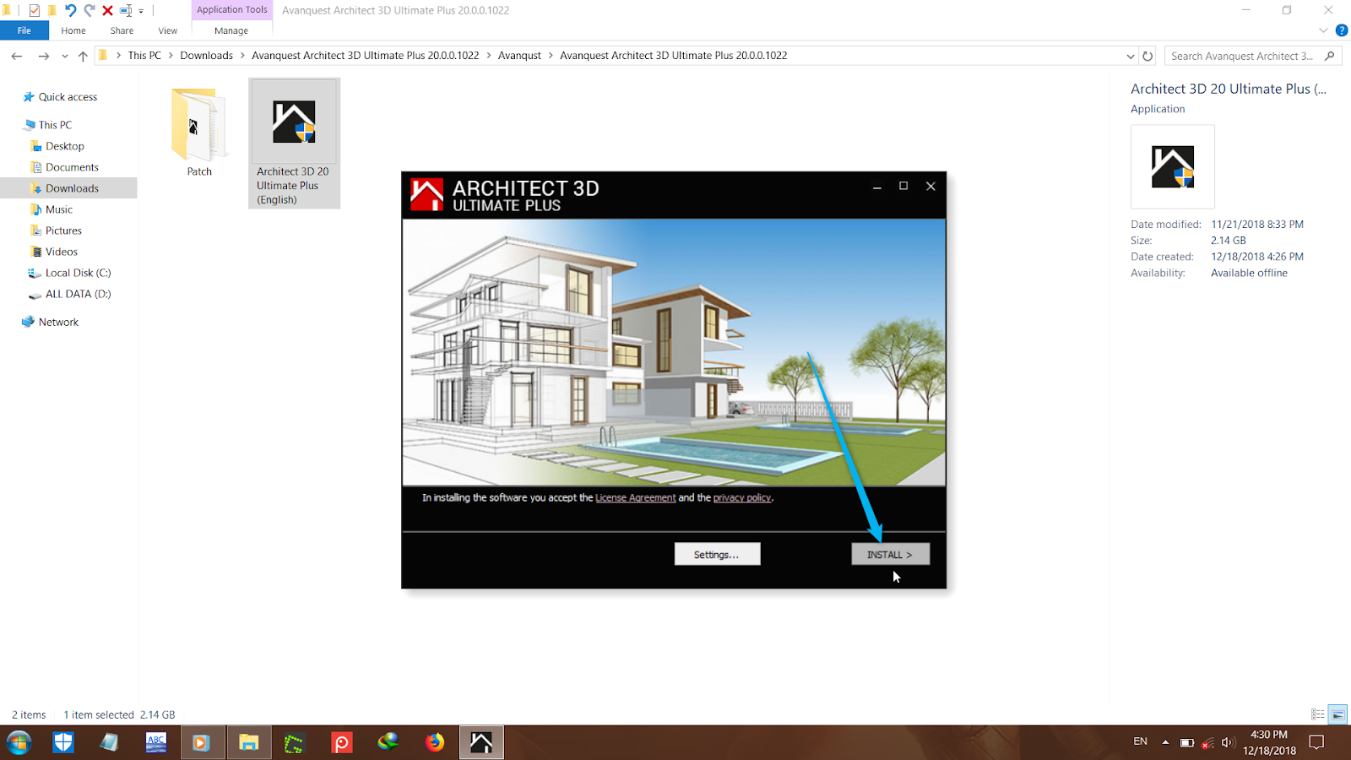Expand the address bar history dropdown
This screenshot has width=1351, height=760.
(x=1131, y=55)
